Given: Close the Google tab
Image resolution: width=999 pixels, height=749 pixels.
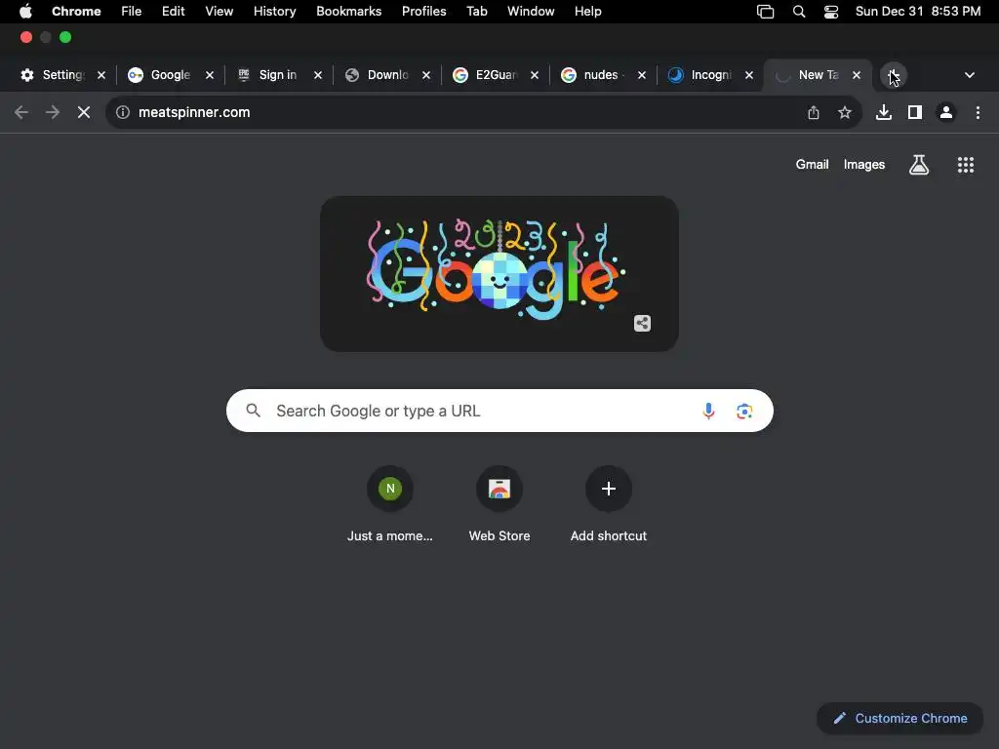Looking at the screenshot, I should pyautogui.click(x=210, y=75).
